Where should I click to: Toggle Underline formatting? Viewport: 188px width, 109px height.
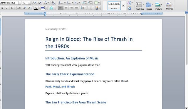[x=12, y=8]
